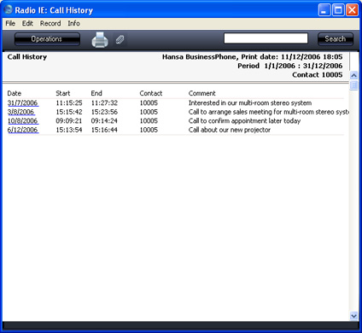The height and width of the screenshot is (333, 362).
Task: Click the comment 'Call to arrange sales meeting'
Action: pos(269,112)
